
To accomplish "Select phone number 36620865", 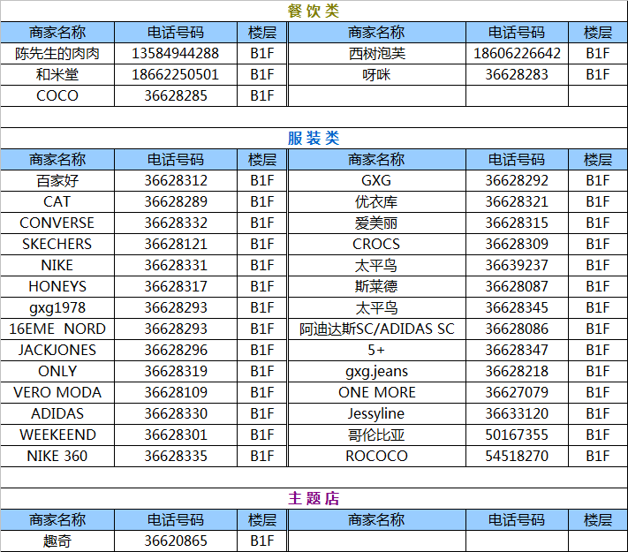I will [x=176, y=541].
